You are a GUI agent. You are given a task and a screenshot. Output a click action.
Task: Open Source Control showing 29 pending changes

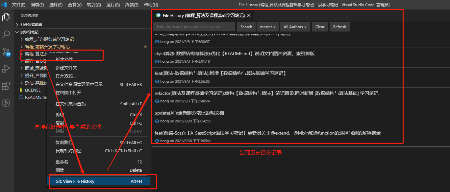pos(6,52)
